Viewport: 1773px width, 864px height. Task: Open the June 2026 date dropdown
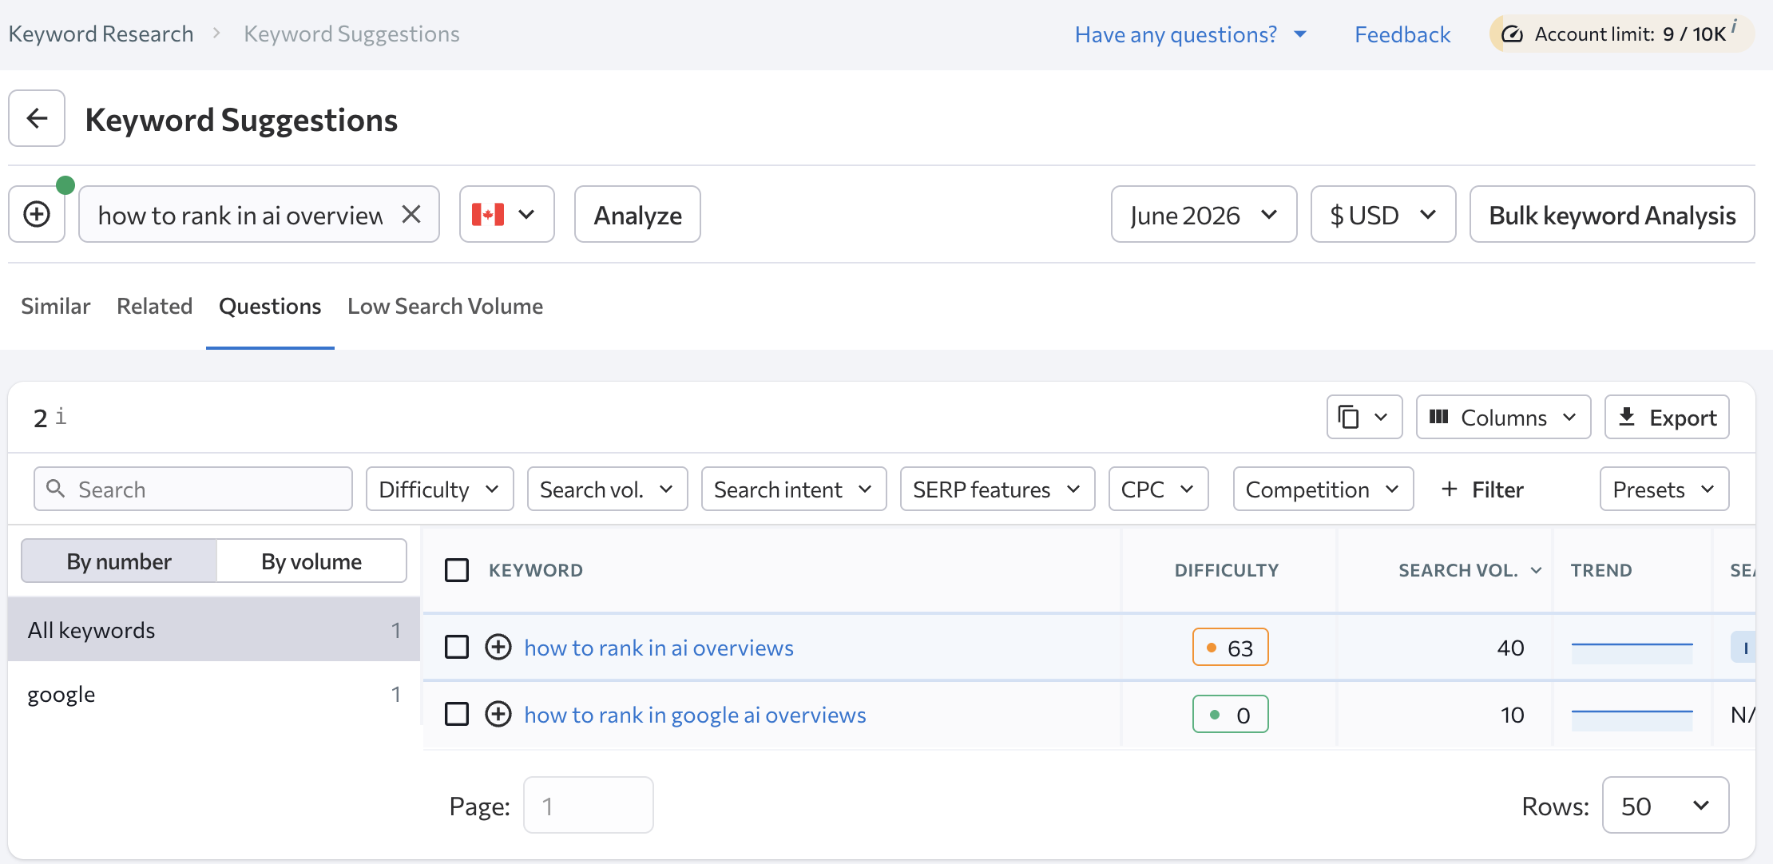tap(1204, 214)
